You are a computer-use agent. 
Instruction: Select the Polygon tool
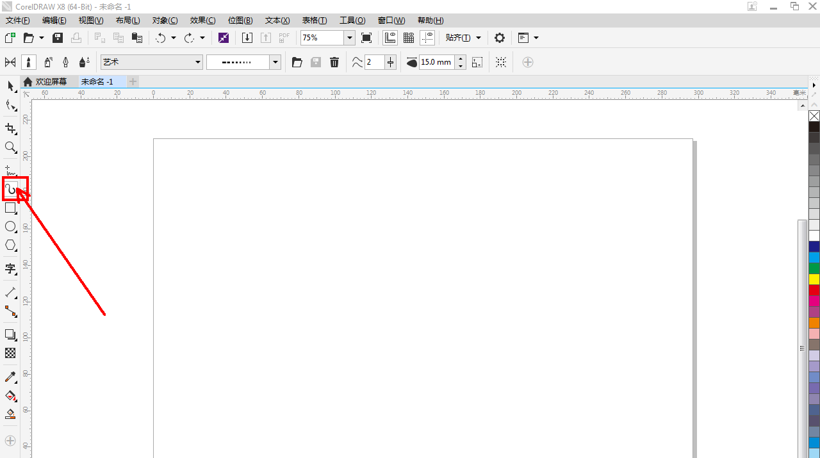tap(10, 245)
